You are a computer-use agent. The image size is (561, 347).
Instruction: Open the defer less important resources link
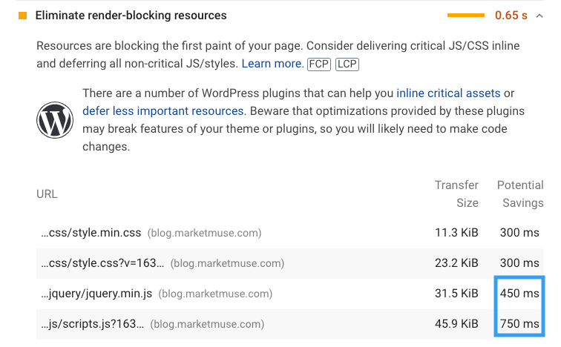tap(163, 111)
